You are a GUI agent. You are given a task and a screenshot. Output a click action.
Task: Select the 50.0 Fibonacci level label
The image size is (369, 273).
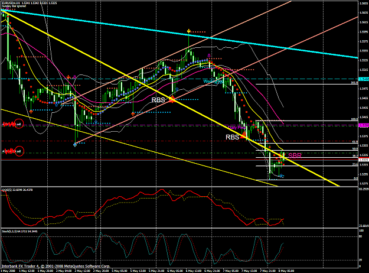click(355, 149)
